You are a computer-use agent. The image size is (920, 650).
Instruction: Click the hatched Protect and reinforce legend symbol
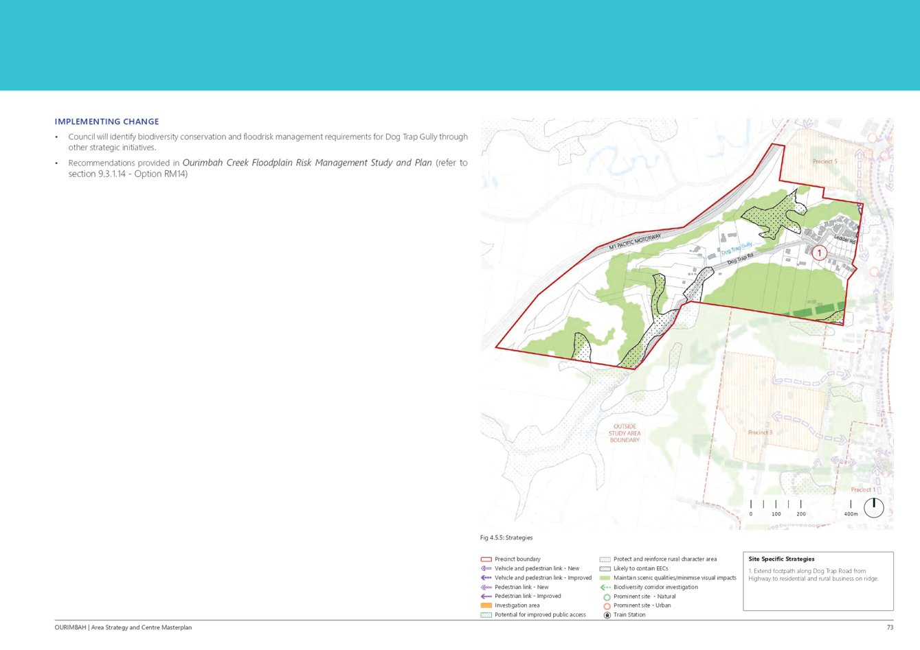606,559
